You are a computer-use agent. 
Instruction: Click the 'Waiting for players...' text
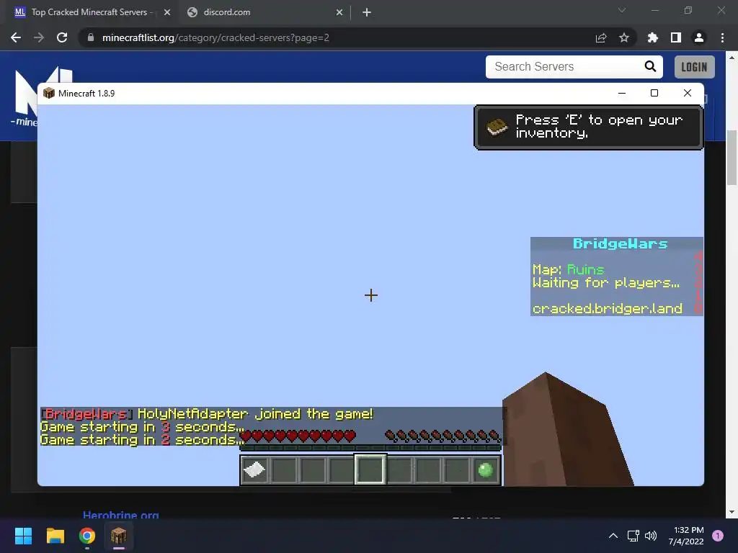click(605, 282)
